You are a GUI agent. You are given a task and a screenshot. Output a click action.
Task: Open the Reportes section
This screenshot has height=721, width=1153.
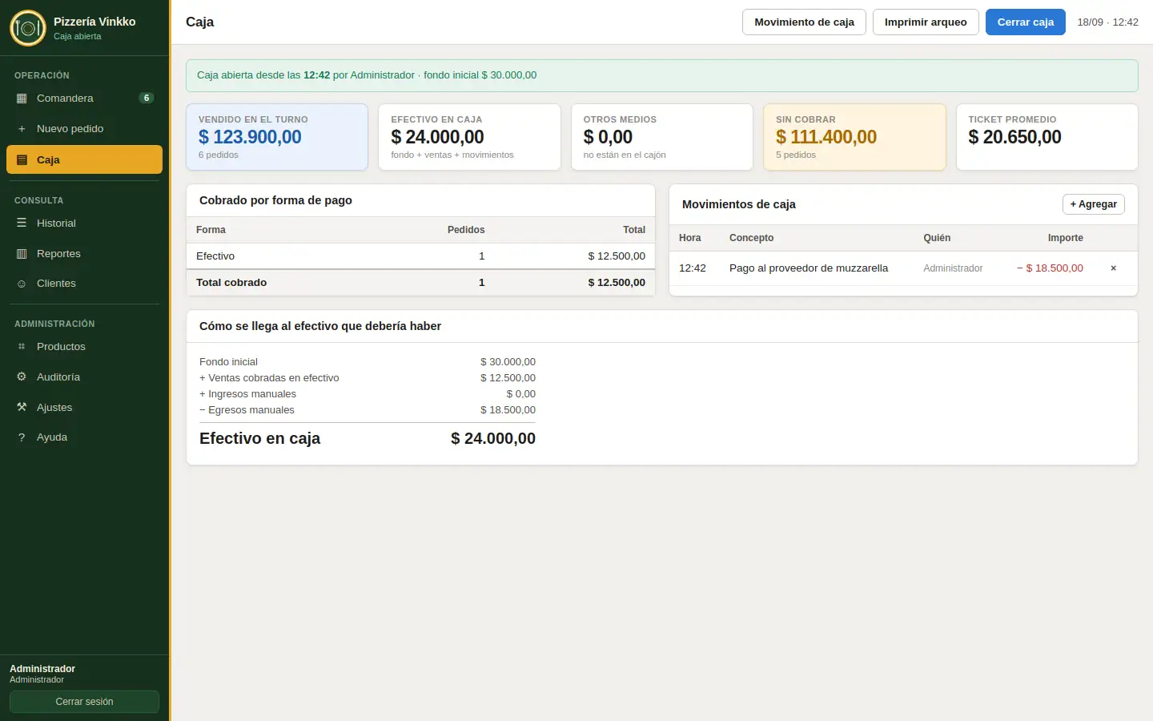[x=84, y=254]
